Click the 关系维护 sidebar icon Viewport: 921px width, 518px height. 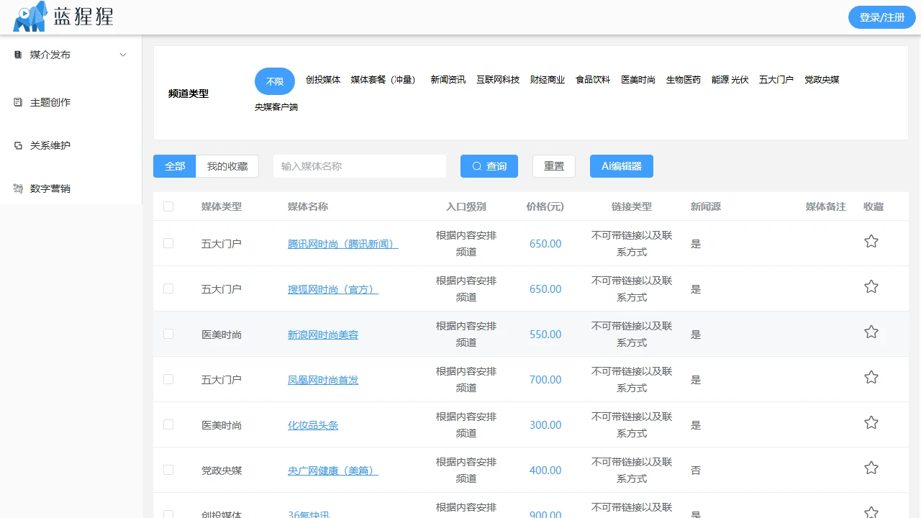19,145
